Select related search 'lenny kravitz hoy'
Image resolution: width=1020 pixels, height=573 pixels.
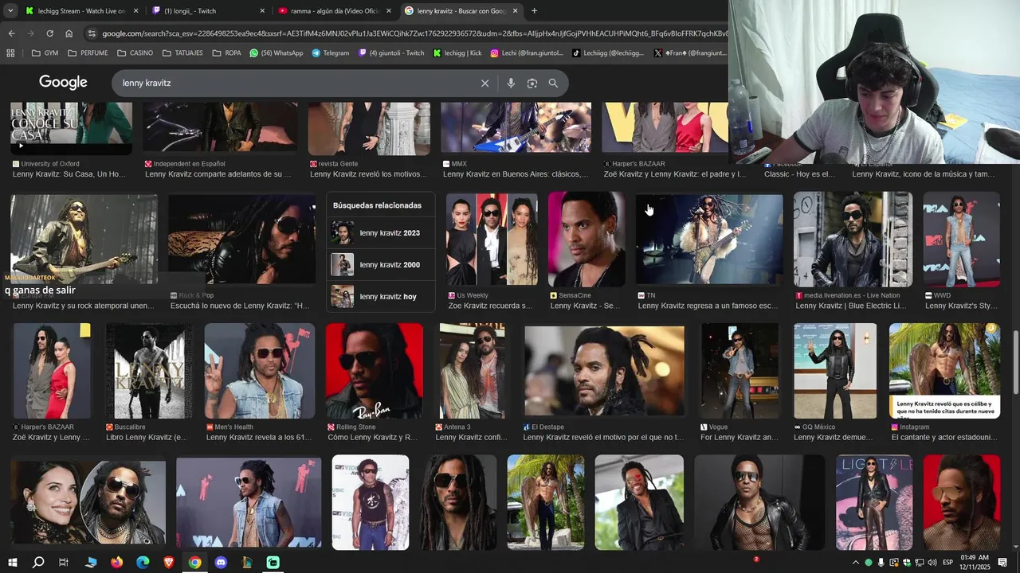point(381,297)
